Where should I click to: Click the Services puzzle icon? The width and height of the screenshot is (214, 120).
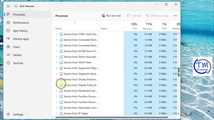tap(8, 63)
